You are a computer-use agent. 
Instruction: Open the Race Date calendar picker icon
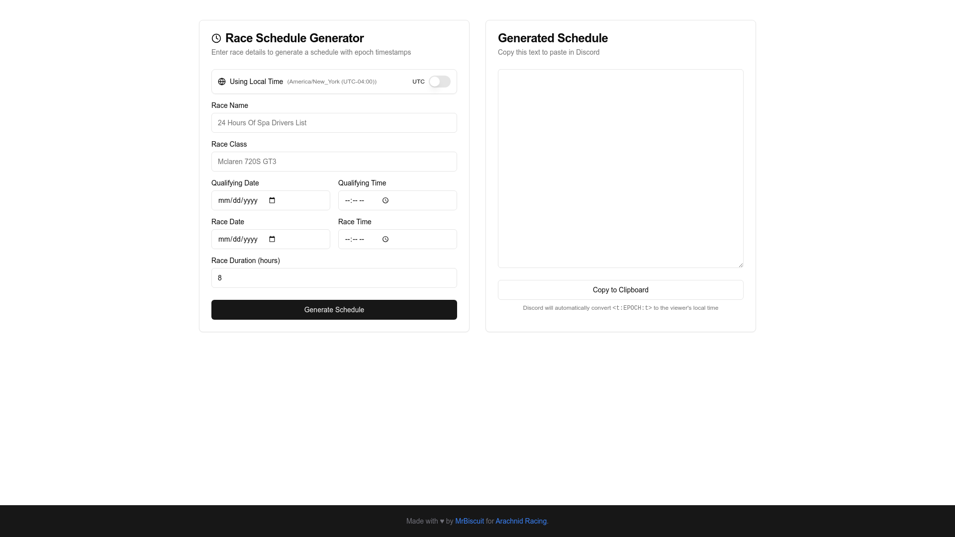[x=272, y=239]
